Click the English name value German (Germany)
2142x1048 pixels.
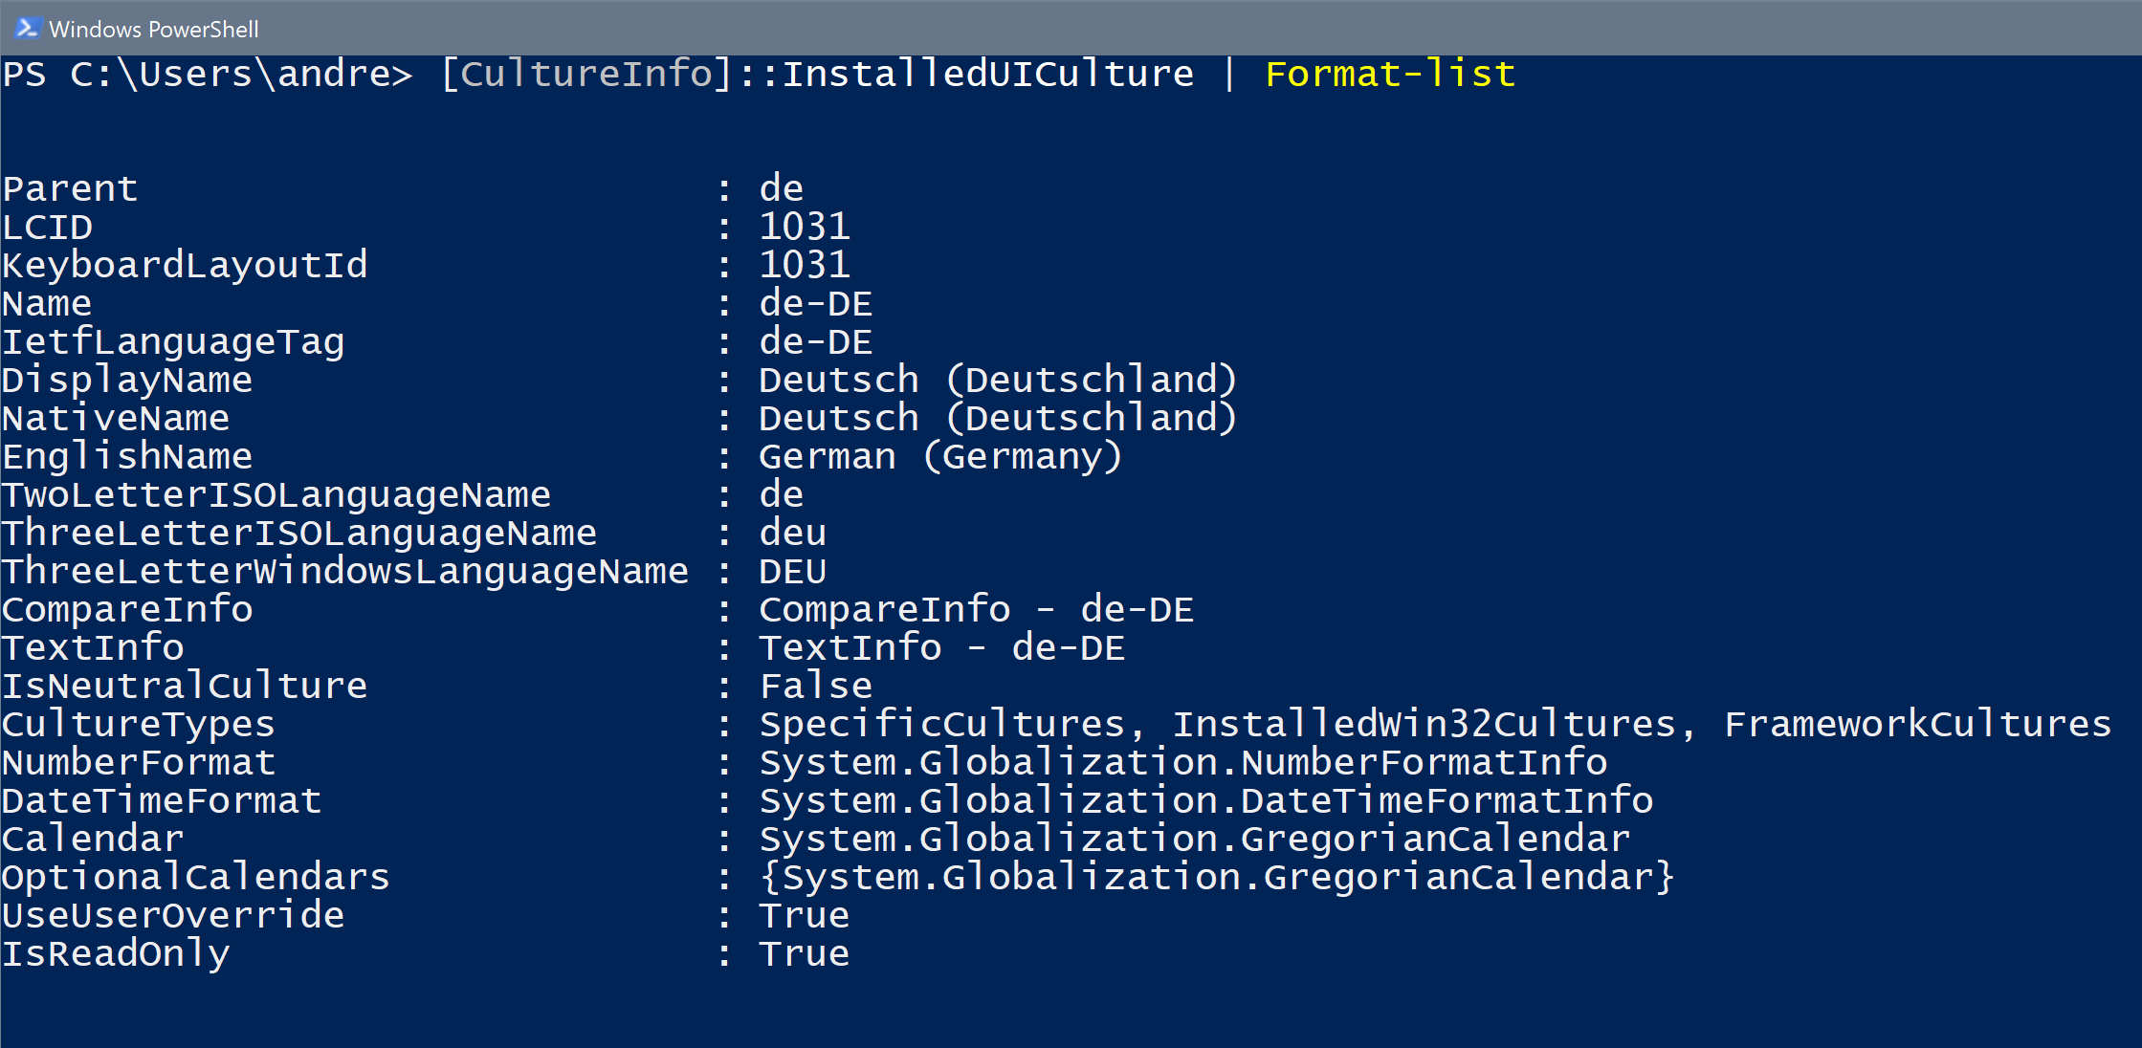pyautogui.click(x=940, y=456)
